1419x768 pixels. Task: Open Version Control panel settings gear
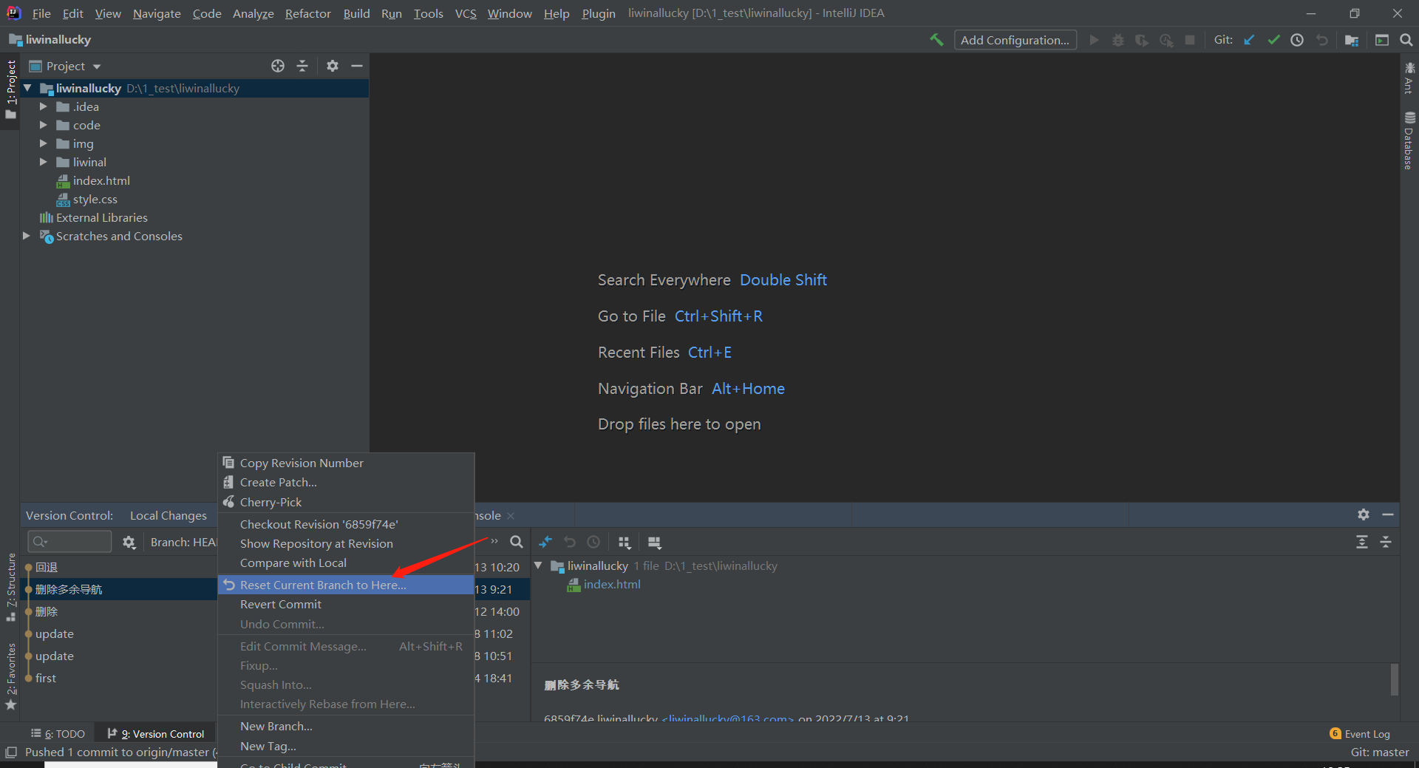(1364, 514)
